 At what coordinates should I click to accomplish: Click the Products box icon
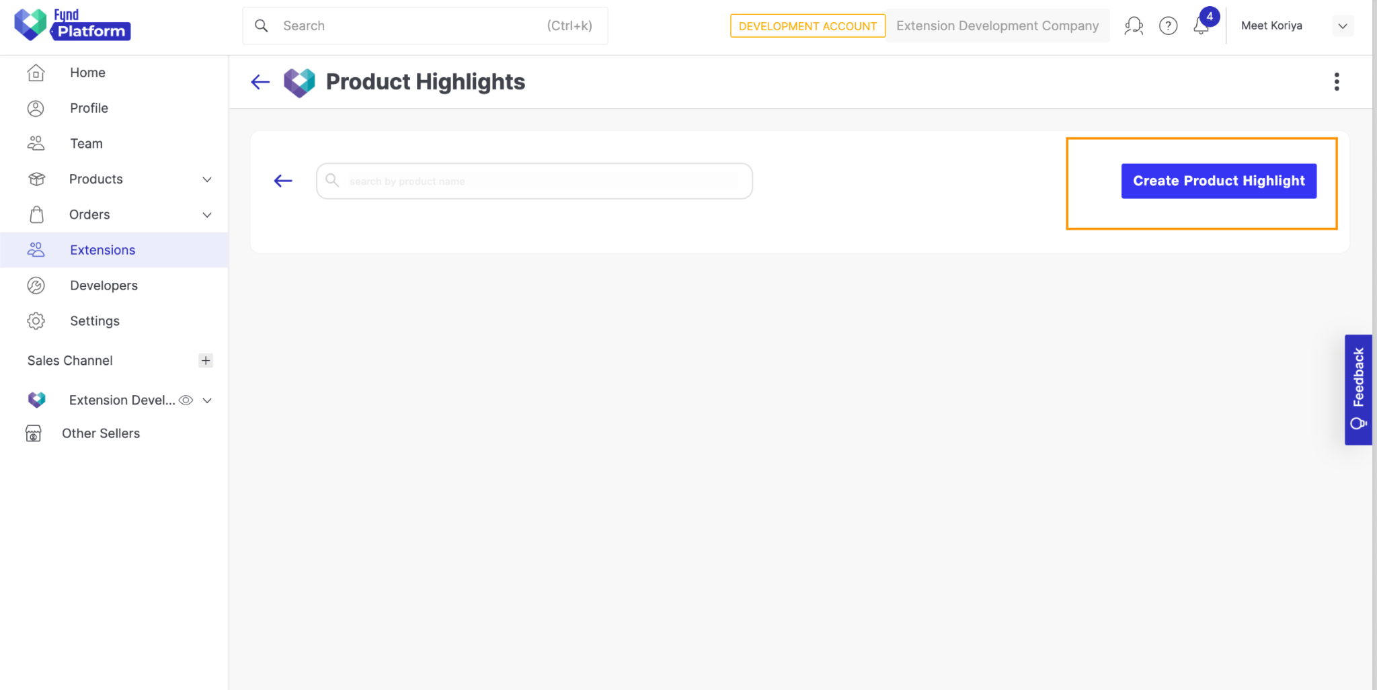[x=36, y=179]
